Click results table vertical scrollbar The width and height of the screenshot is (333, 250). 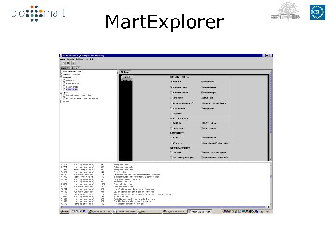tap(271, 185)
